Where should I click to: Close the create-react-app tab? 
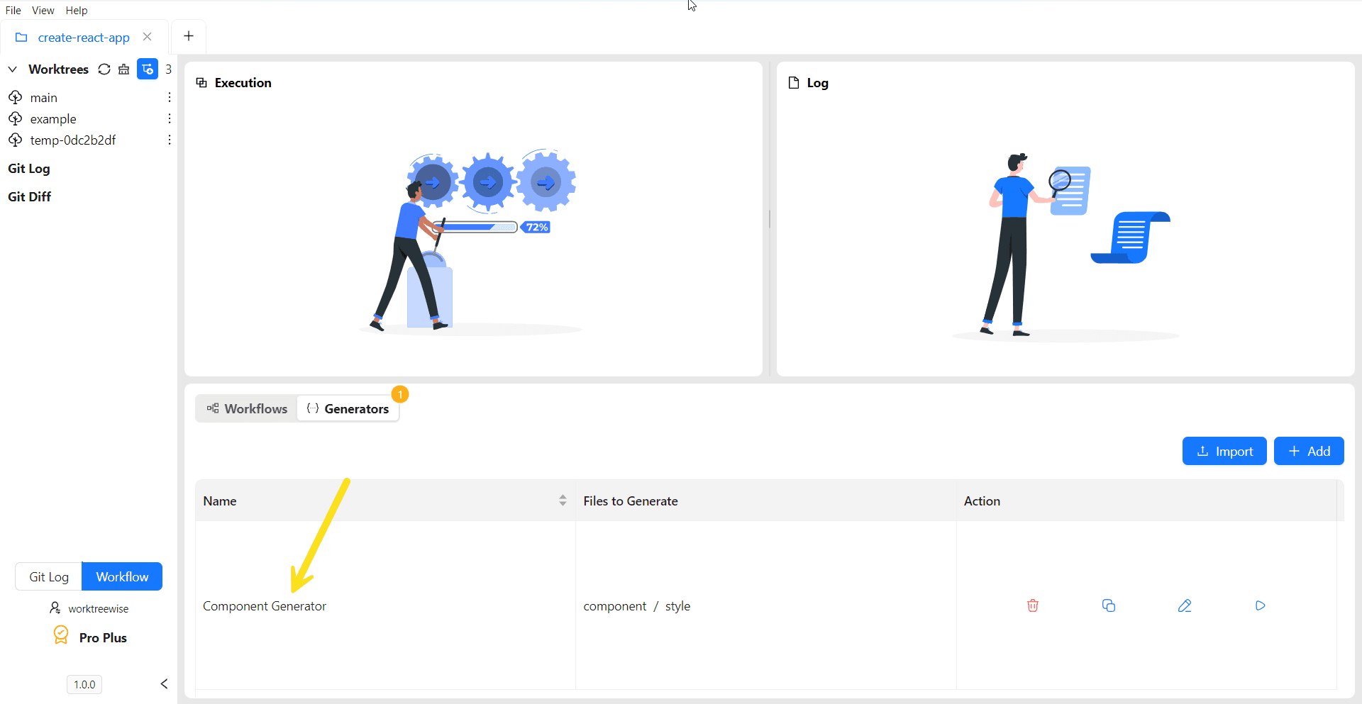[x=148, y=37]
